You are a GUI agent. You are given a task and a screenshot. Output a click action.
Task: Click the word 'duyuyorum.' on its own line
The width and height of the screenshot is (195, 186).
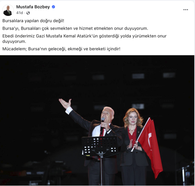point(14,41)
